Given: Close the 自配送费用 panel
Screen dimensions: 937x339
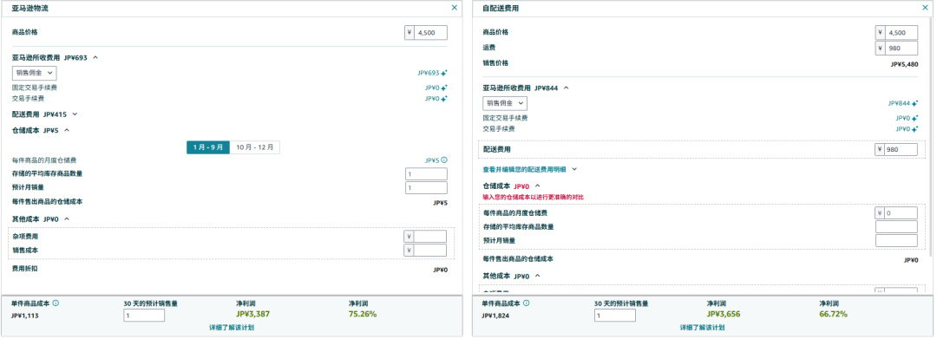Looking at the screenshot, I should (x=925, y=8).
